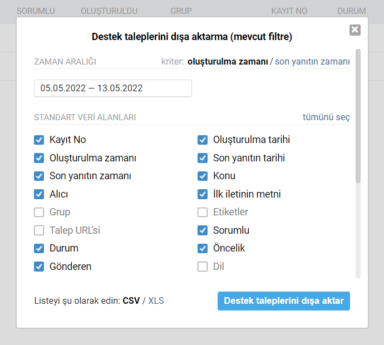The width and height of the screenshot is (384, 345).
Task: Uncheck İlk iletinin metni checkbox
Action: coord(203,194)
